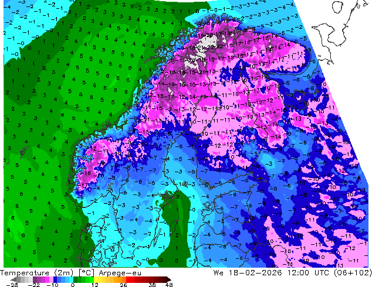Viewport: 372px width, 287px height.
Task: Click the "(06+102)" forecast run label
Action: pyautogui.click(x=353, y=273)
